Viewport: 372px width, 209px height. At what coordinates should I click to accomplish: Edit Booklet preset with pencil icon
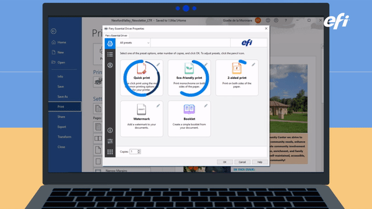click(x=206, y=106)
